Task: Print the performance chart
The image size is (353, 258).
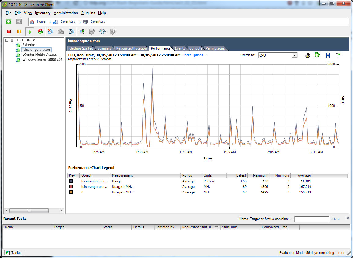Action: click(x=307, y=55)
